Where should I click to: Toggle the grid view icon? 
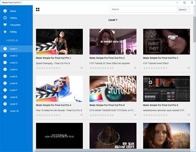pos(37,10)
